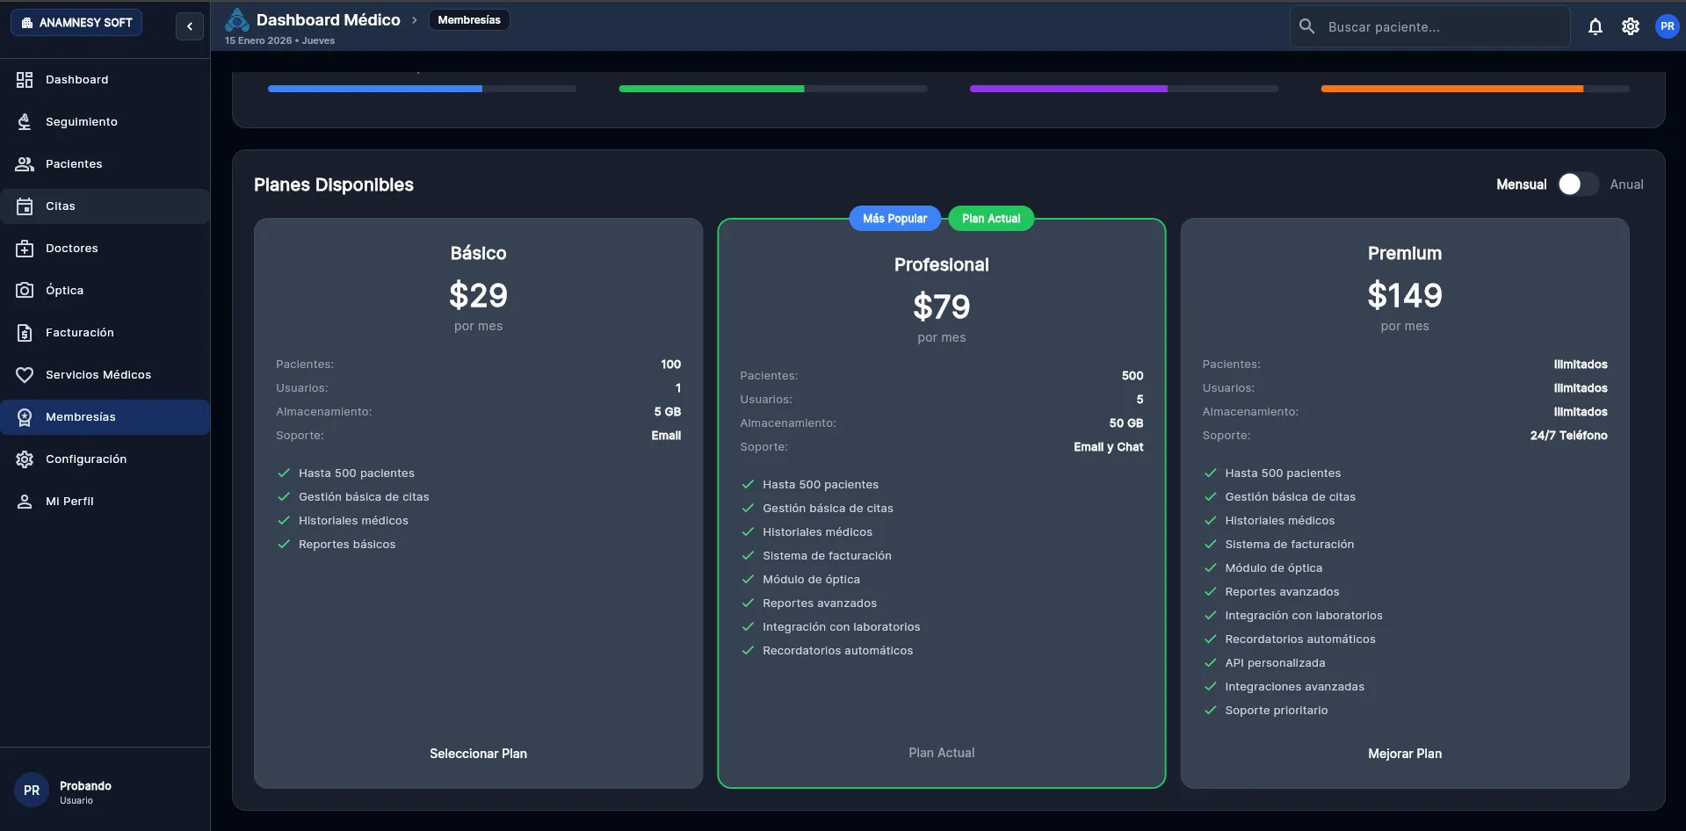Click the Membresías breadcrumb chip

click(469, 20)
